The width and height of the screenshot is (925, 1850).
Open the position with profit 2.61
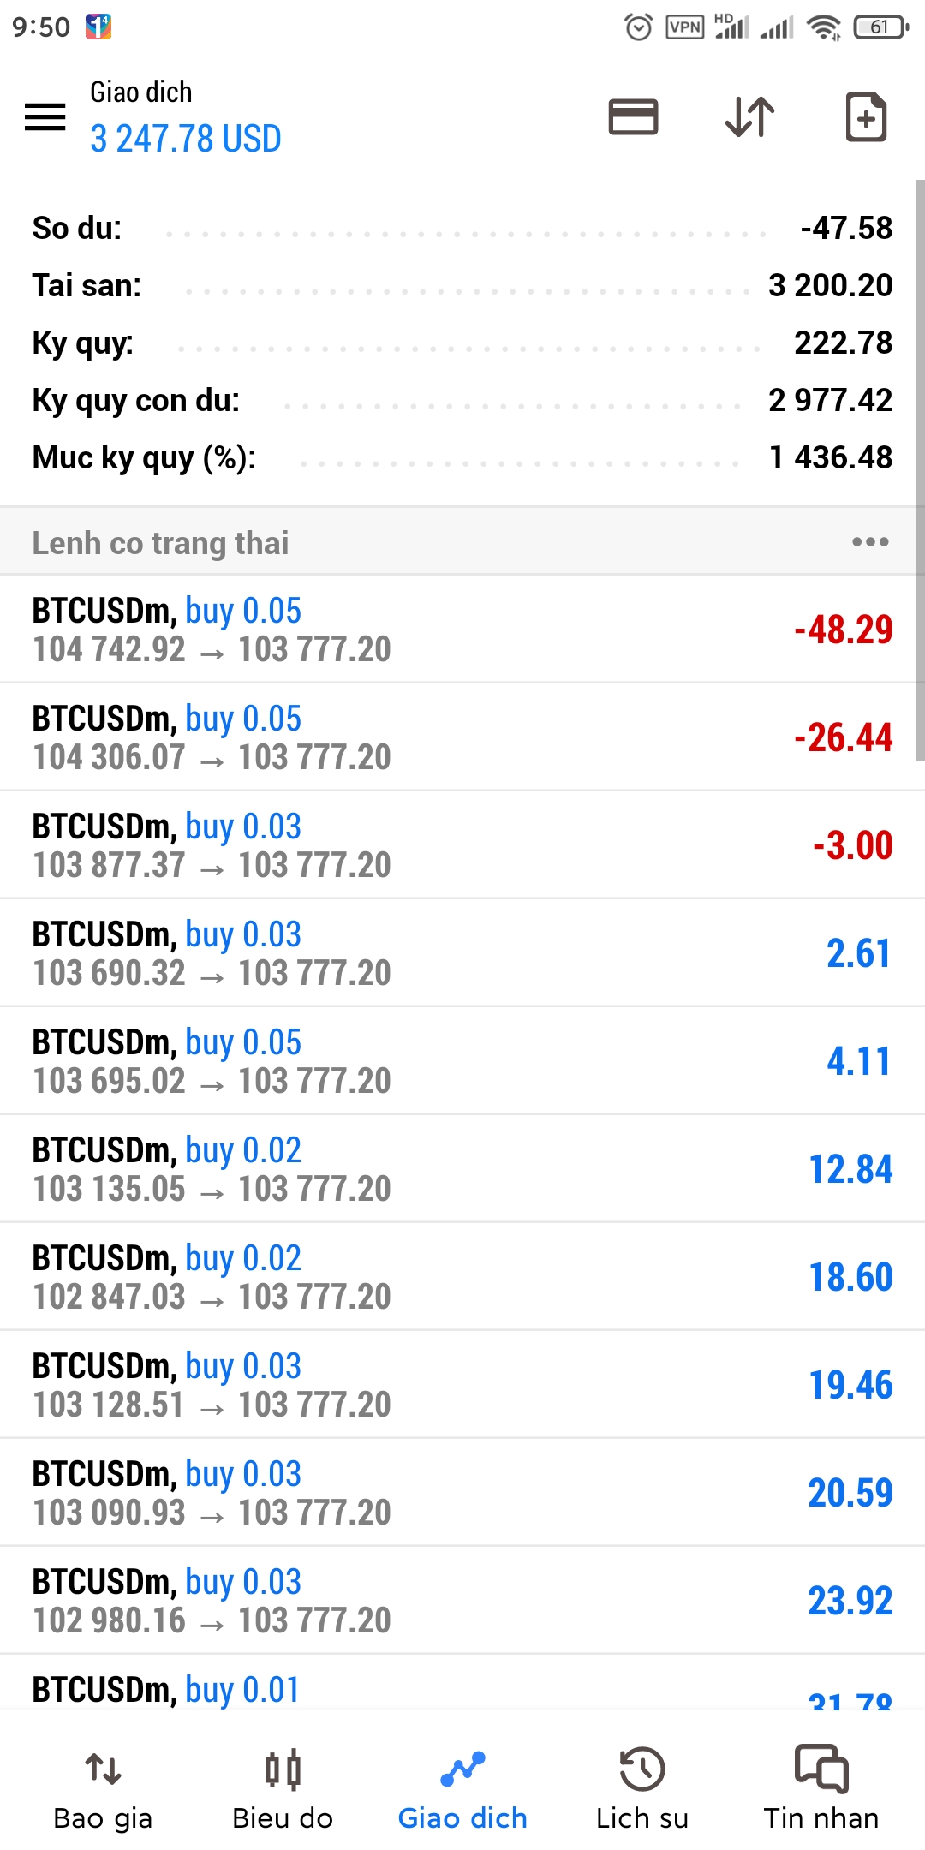[x=462, y=953]
